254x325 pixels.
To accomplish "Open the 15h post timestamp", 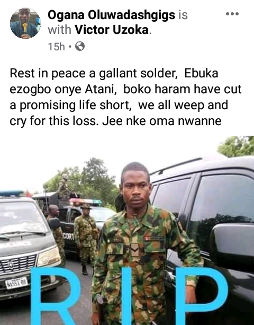I will (x=56, y=47).
